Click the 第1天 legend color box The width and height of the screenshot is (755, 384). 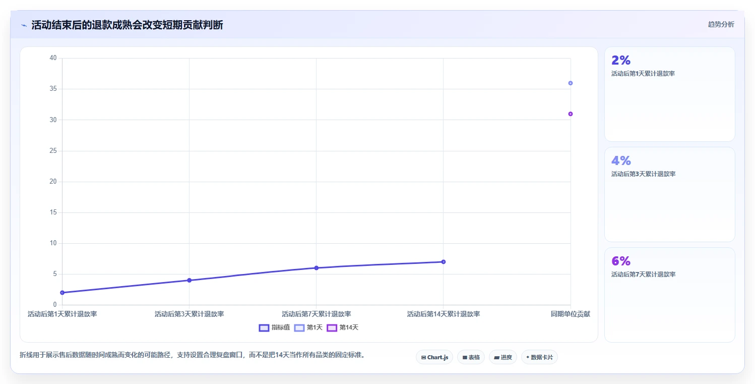pyautogui.click(x=299, y=328)
